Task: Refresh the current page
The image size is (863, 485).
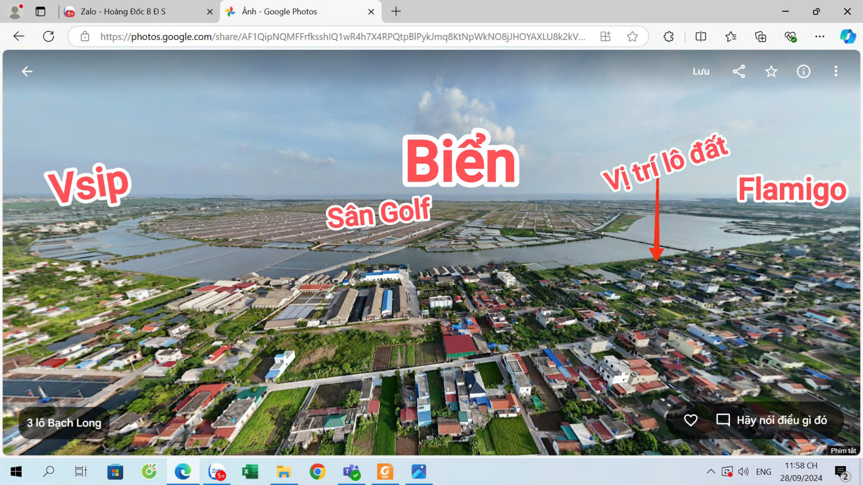Action: pyautogui.click(x=49, y=36)
